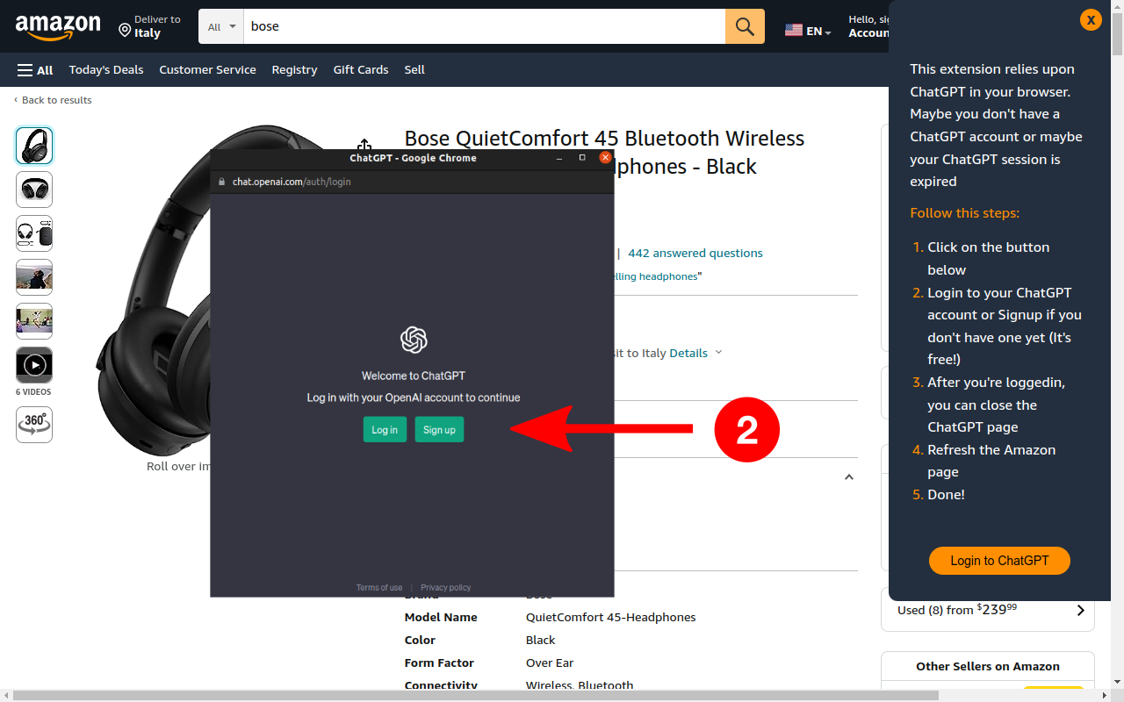Click the Login to ChatGPT button
This screenshot has height=702, width=1124.
(x=999, y=561)
